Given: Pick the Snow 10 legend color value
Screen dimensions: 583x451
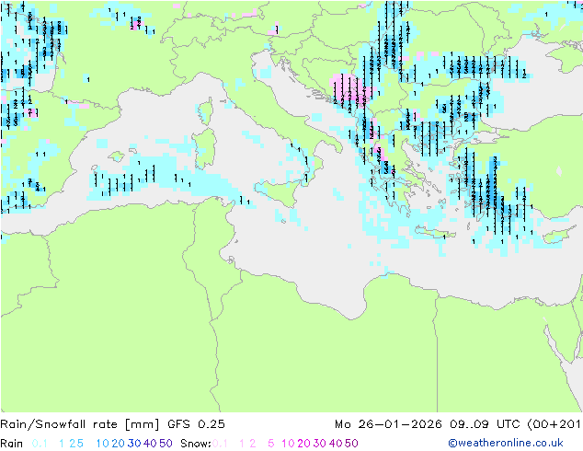Looking at the screenshot, I should (288, 444).
